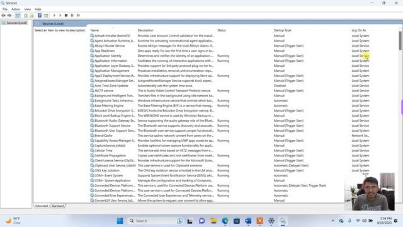Click the gear icon of ActiveX Installer service
The image size is (403, 227).
[x=92, y=36]
